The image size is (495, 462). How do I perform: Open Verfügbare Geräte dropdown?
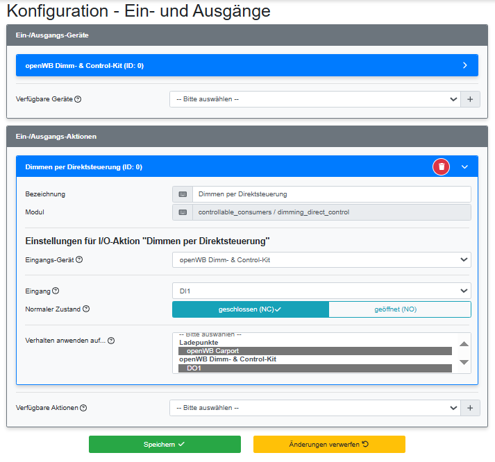click(315, 99)
